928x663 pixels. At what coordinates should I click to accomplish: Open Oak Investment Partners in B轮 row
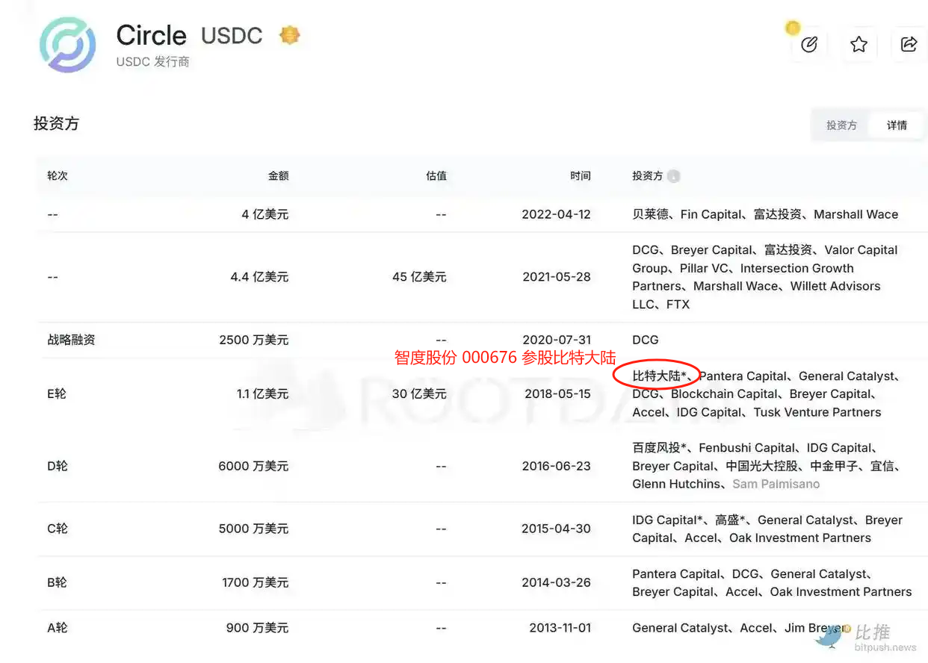tap(841, 592)
